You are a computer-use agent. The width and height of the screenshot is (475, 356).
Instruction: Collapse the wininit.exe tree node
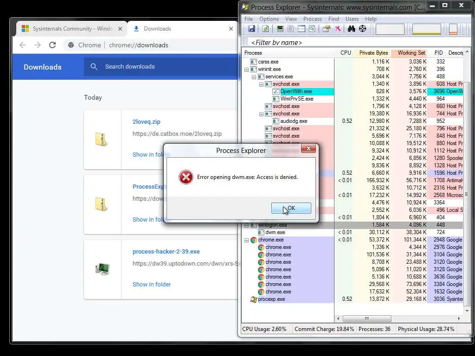coord(247,70)
